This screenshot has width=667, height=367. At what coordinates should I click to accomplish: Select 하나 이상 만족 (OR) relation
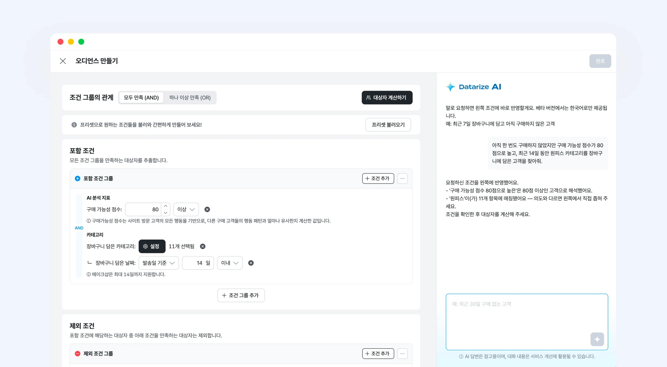(190, 98)
